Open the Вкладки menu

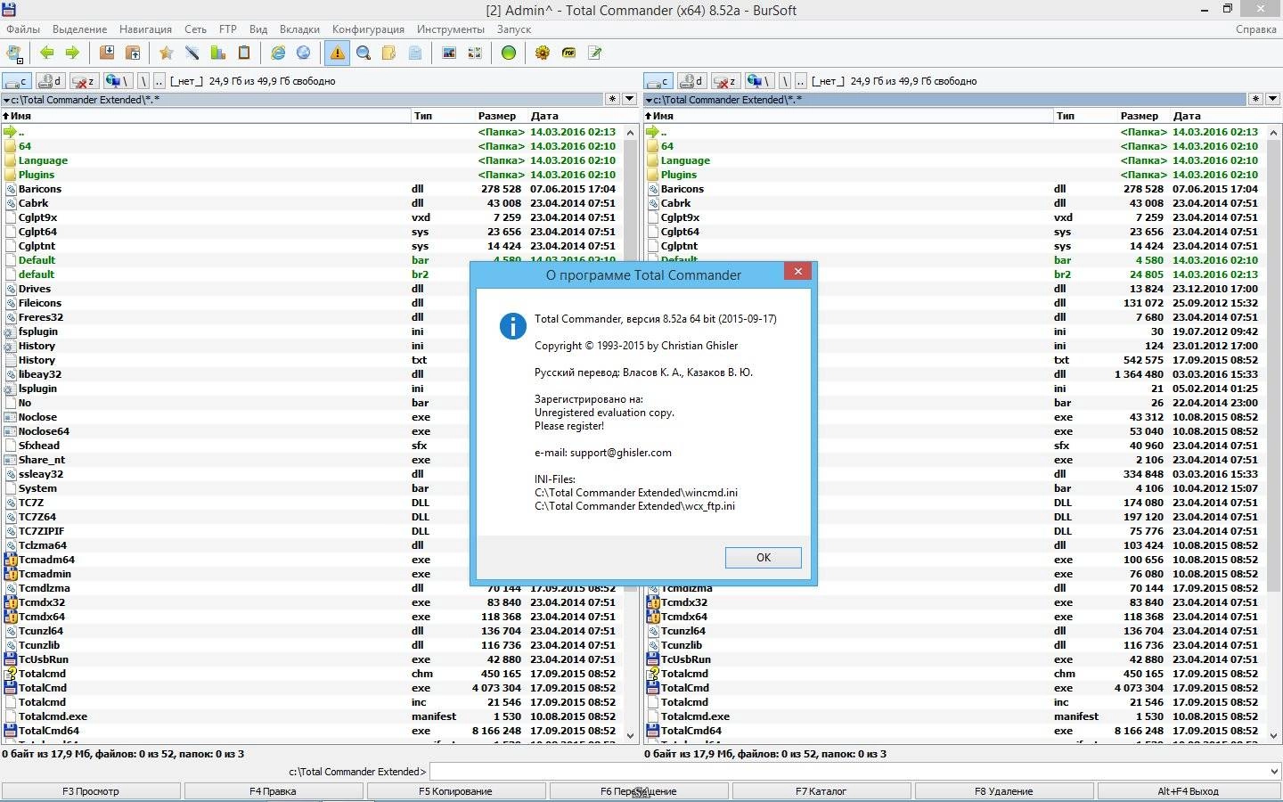point(299,29)
